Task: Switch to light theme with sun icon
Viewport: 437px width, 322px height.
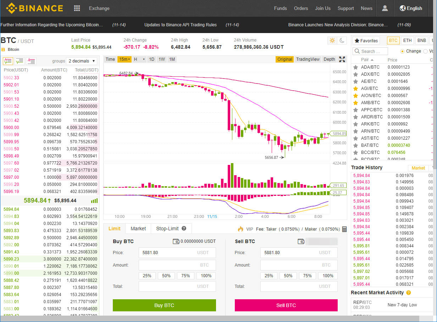Action: (332, 41)
